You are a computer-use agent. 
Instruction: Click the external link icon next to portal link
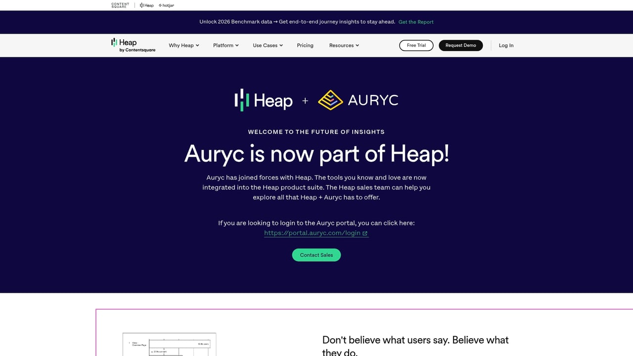(365, 233)
